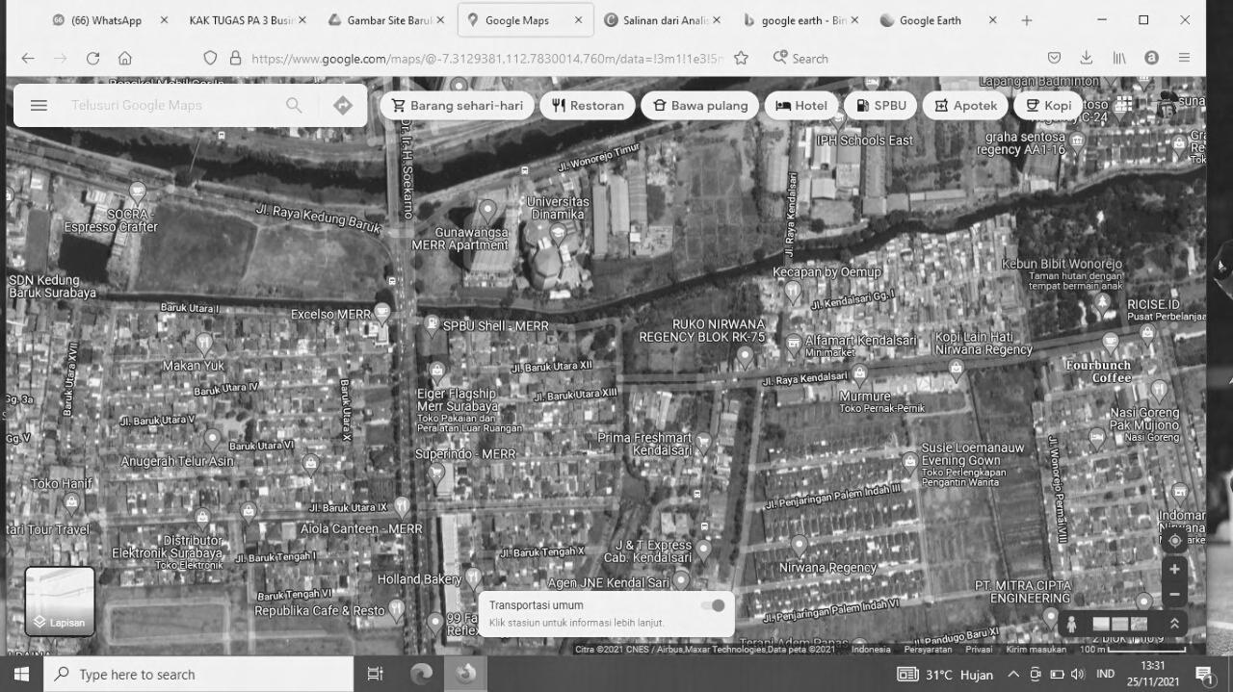Go to browser home page
1233x692 pixels.
tap(125, 59)
